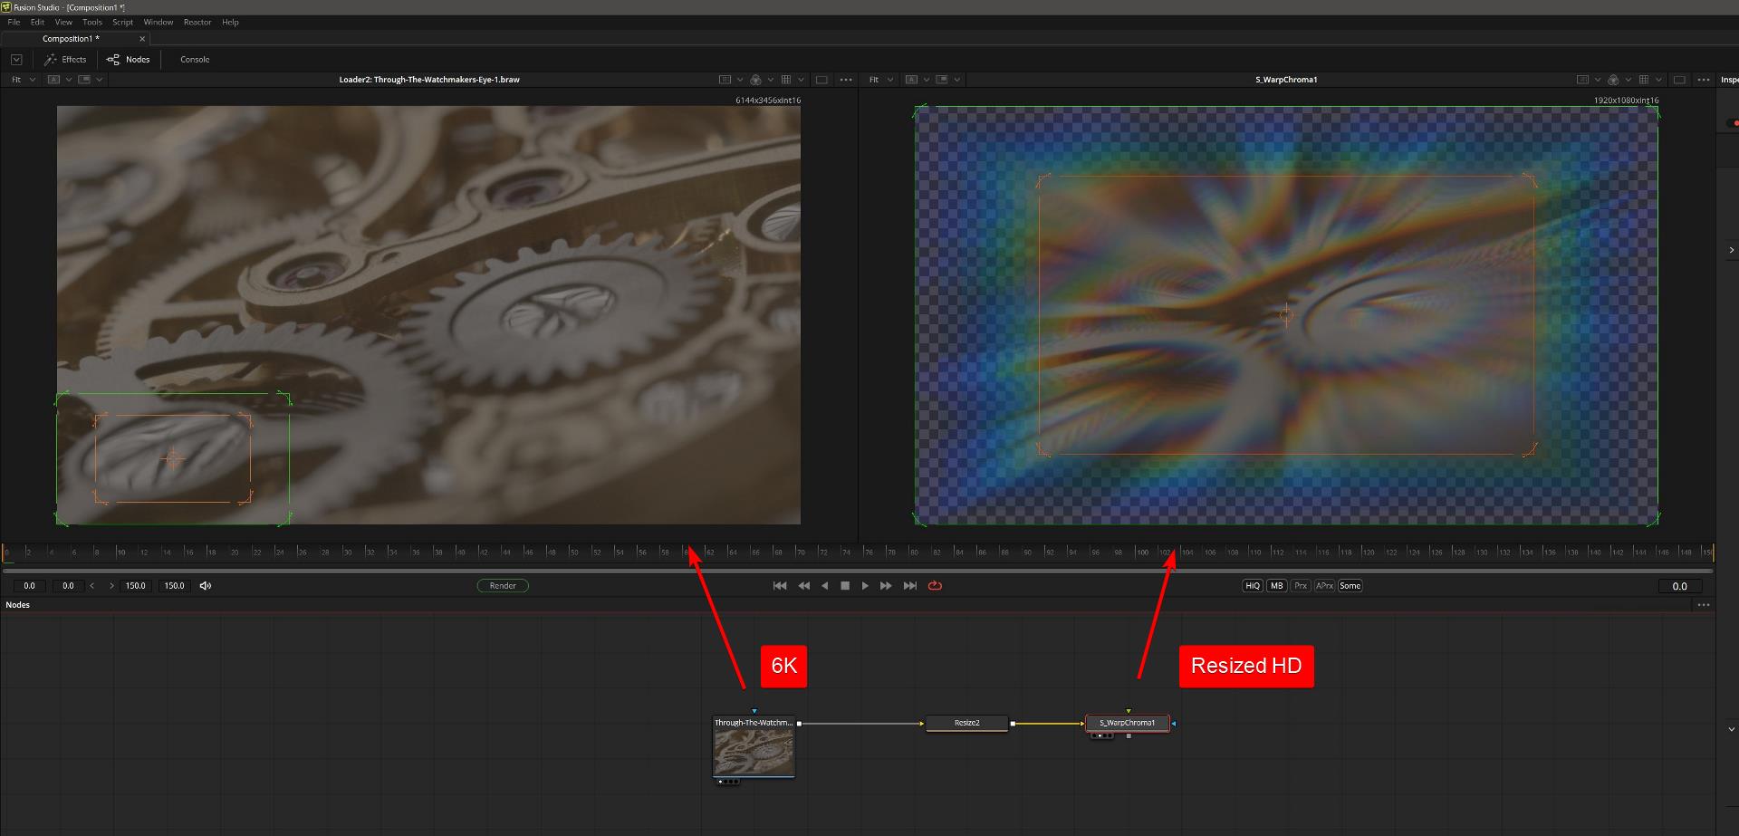Step back one frame with rewind icon
The width and height of the screenshot is (1739, 836).
[x=803, y=586]
